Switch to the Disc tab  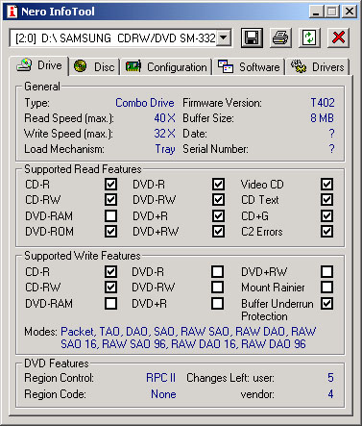click(94, 67)
